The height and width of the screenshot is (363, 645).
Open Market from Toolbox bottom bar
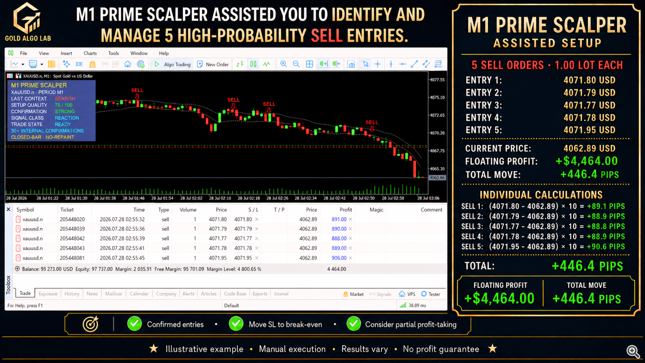pos(353,294)
